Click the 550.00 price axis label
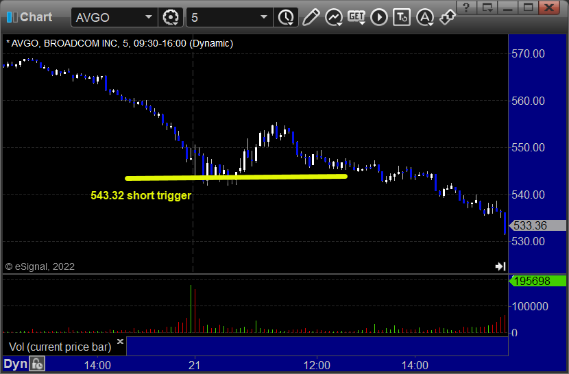The height and width of the screenshot is (374, 569). point(528,148)
